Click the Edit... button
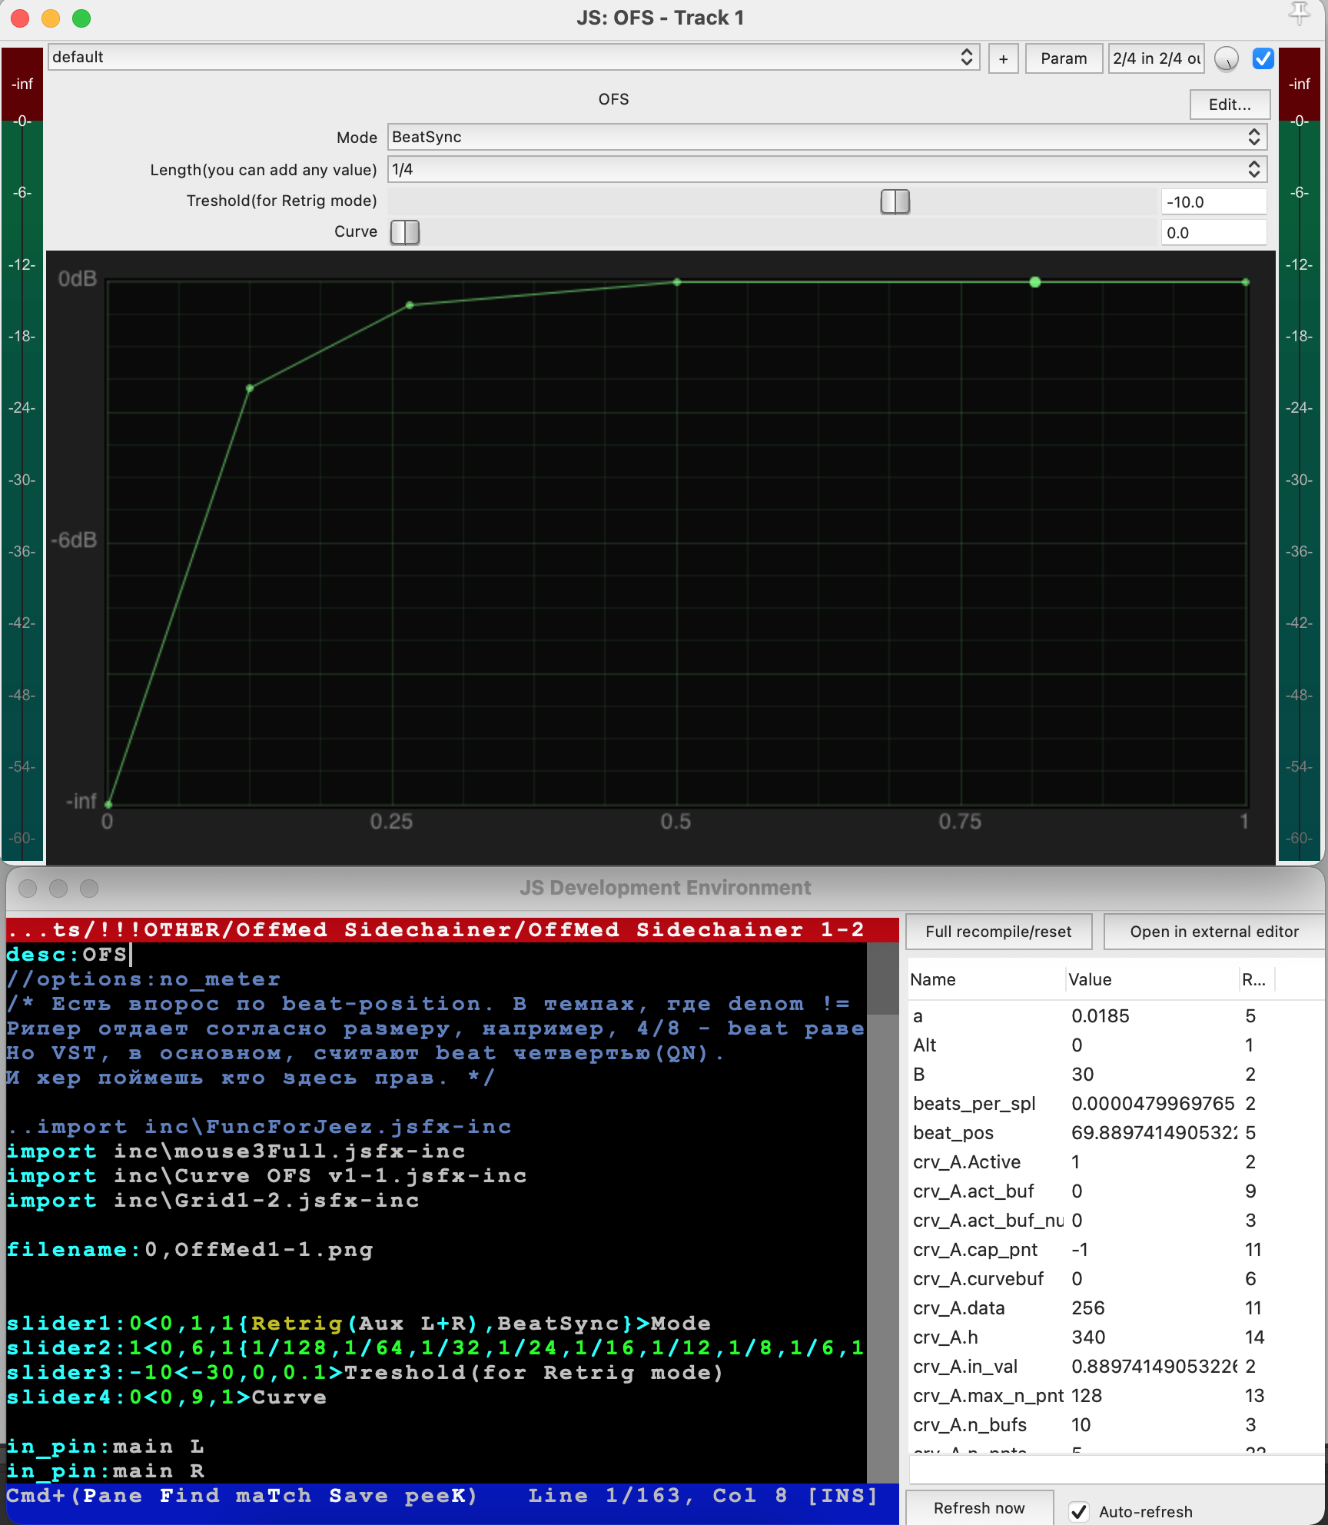This screenshot has height=1525, width=1328. point(1230,105)
